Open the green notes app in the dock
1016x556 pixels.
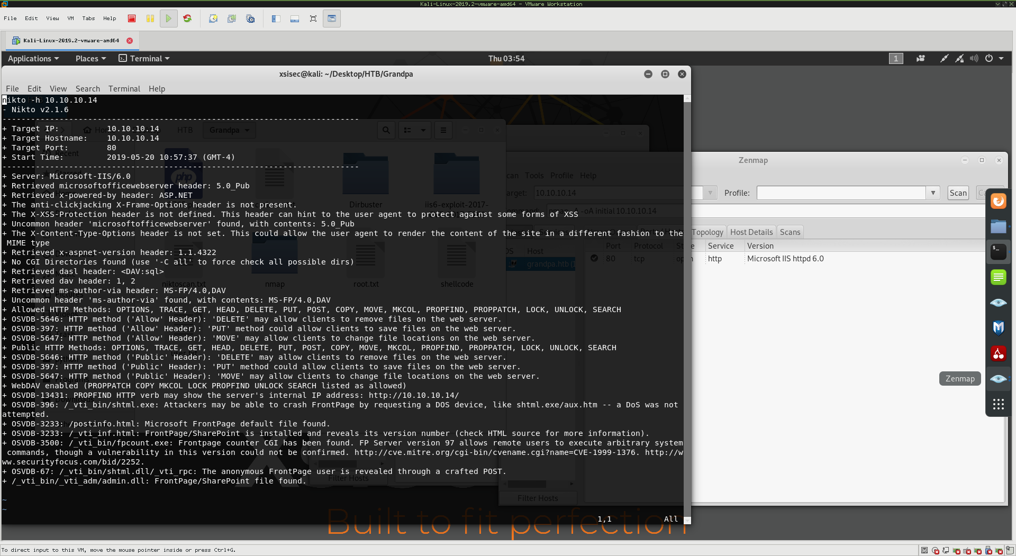999,277
